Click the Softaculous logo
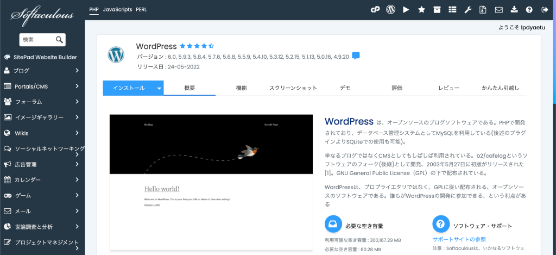556x255 pixels. [42, 16]
